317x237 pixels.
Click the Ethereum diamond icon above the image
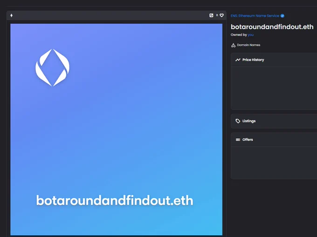(12, 15)
